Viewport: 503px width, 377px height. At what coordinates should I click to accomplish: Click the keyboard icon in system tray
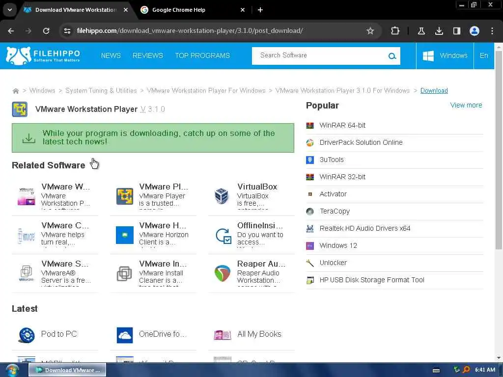436,370
